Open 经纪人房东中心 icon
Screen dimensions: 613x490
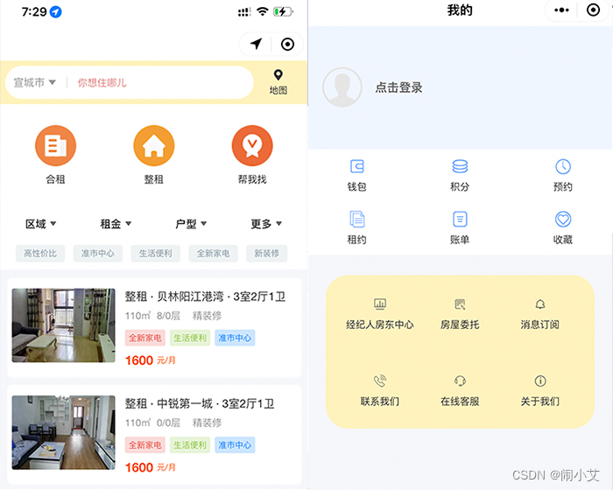[x=379, y=304]
